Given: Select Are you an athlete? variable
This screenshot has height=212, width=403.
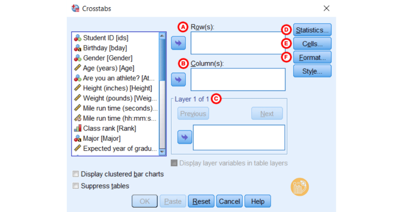Looking at the screenshot, I should tap(119, 78).
